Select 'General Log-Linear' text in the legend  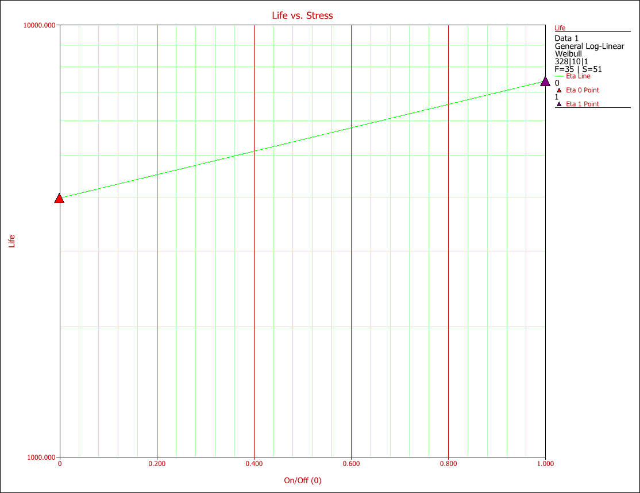click(x=589, y=46)
